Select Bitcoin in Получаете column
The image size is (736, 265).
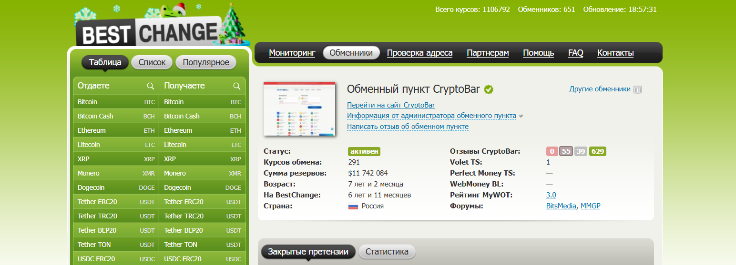pos(203,102)
